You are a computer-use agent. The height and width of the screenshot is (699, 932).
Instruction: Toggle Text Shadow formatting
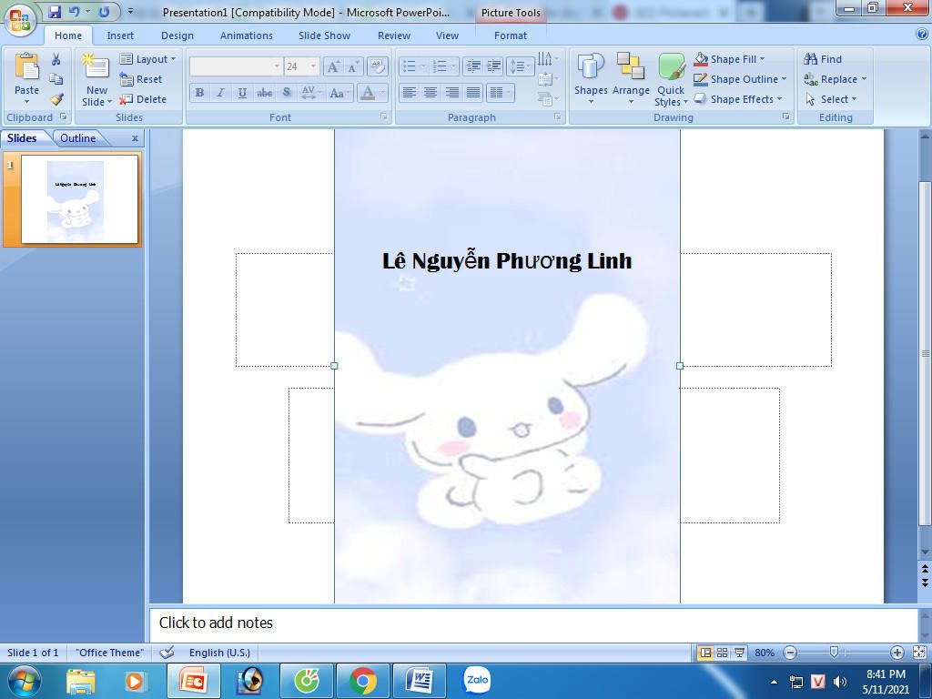[287, 92]
